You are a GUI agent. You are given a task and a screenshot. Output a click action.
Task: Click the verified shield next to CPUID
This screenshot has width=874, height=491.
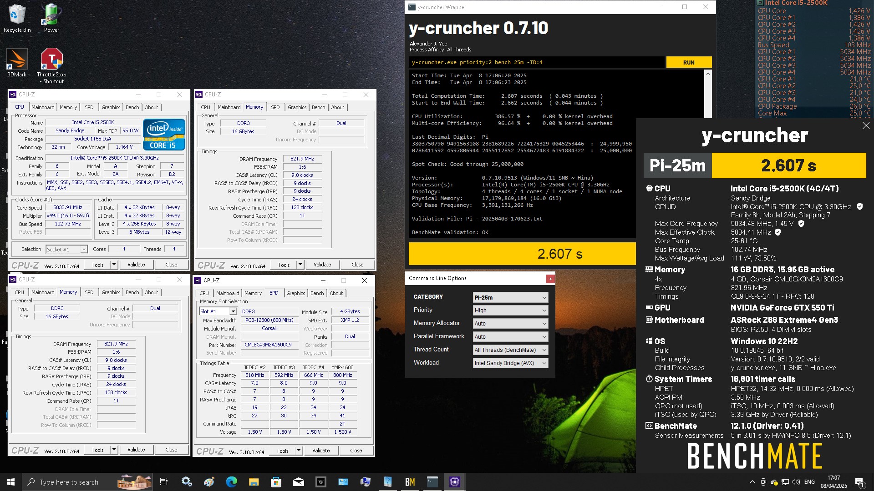(x=860, y=206)
